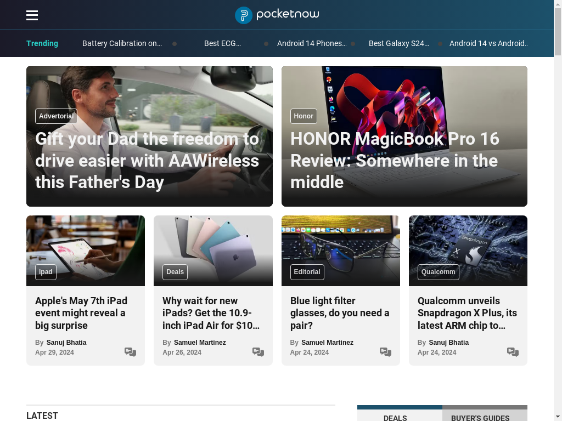Click the Apr 29, 2024 date text
Screen dimensions: 562x421
[x=54, y=352]
